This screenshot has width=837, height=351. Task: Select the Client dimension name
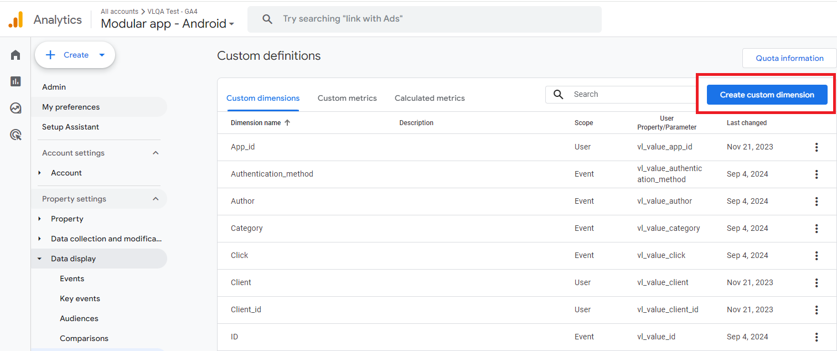click(x=241, y=282)
